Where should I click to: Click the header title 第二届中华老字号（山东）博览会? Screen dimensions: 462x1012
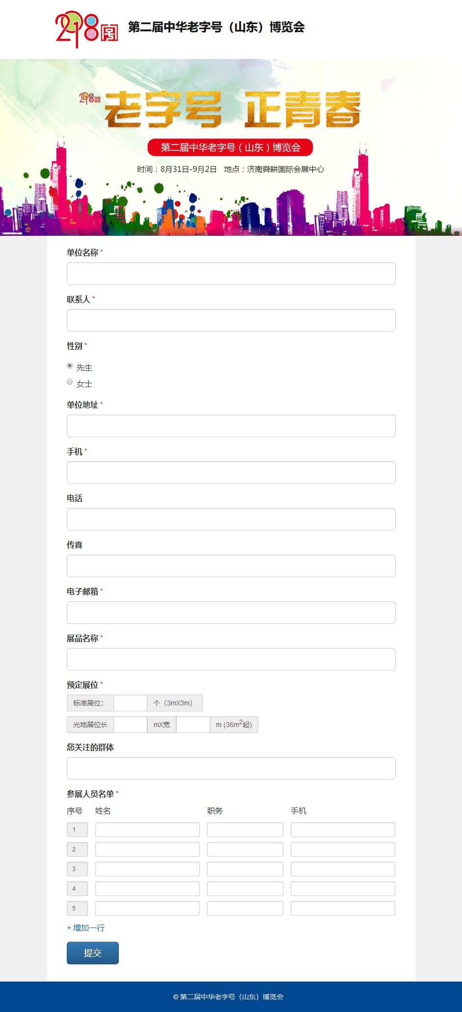(217, 27)
